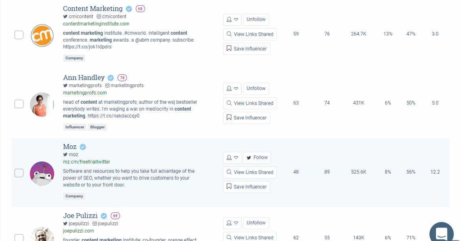Follow Moz on Twitter
461x241 pixels.
[257, 157]
